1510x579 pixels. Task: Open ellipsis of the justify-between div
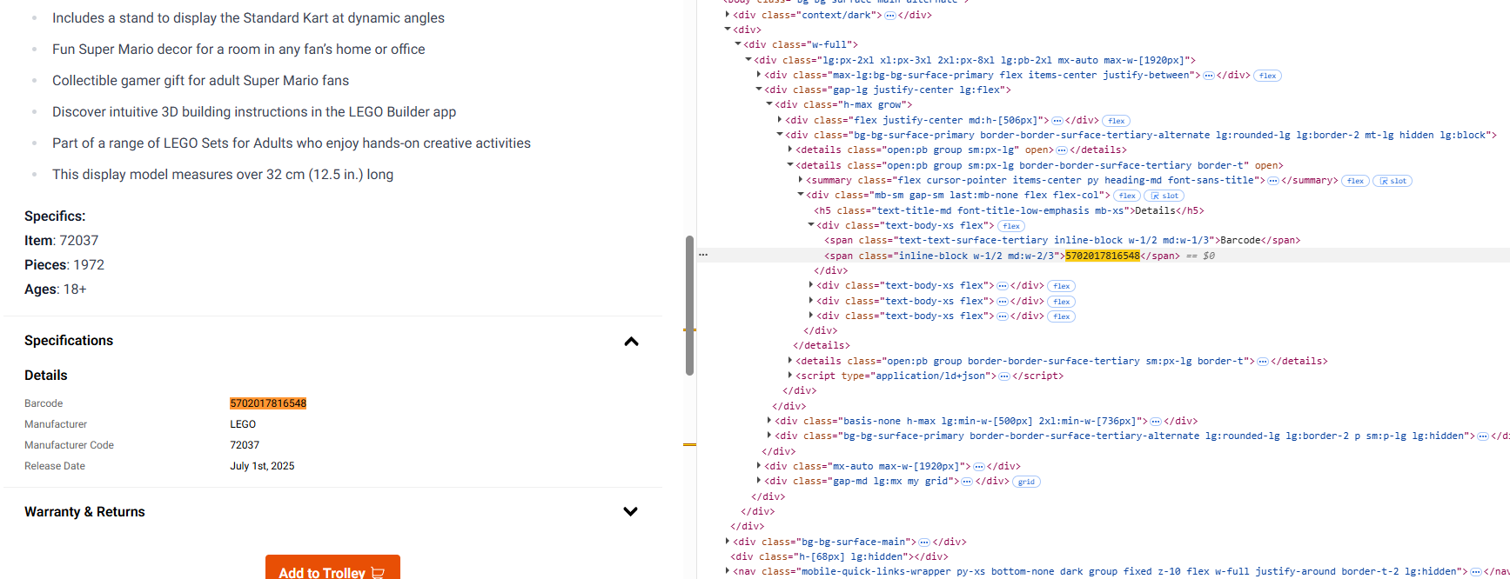pyautogui.click(x=1208, y=76)
